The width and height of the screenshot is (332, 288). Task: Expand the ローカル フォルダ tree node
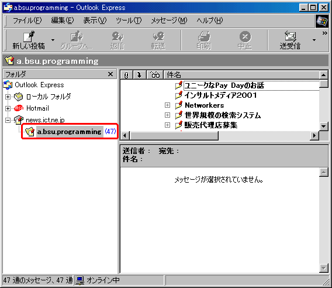click(8, 97)
